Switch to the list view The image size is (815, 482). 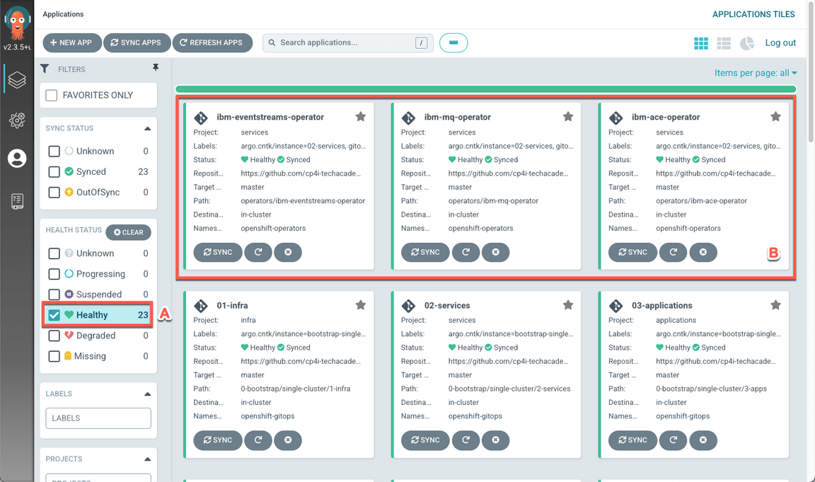(x=724, y=43)
